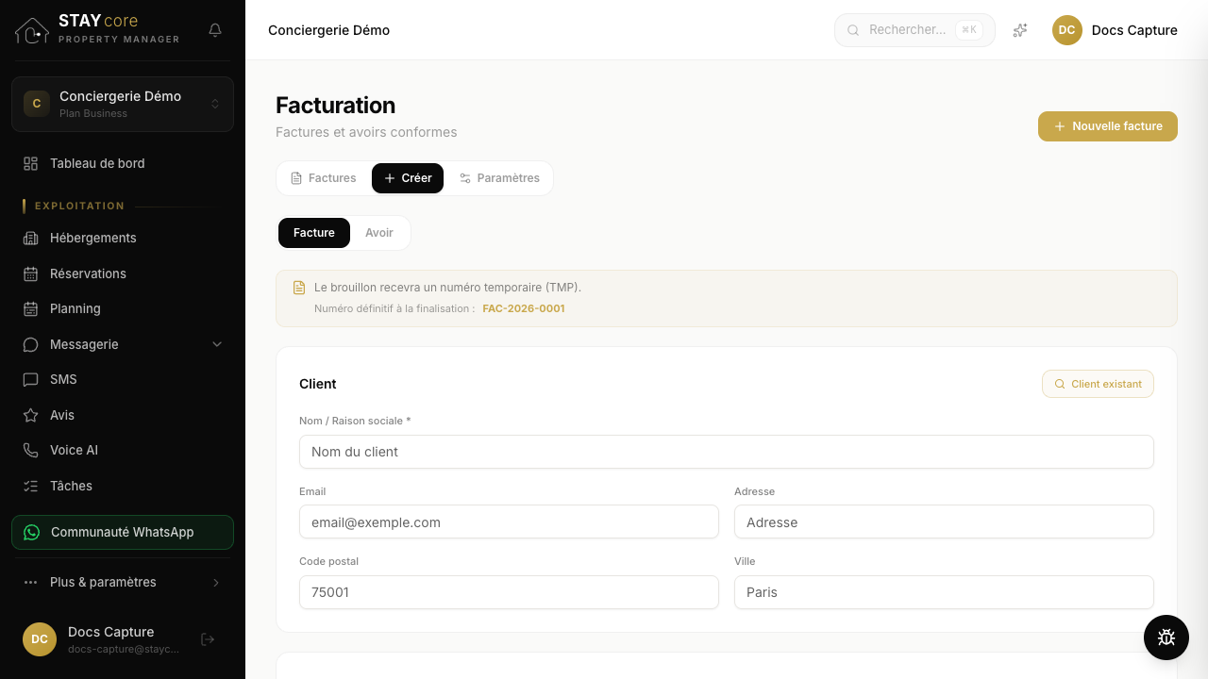Click the Voice AI phone icon
Viewport: 1208px width, 679px height.
[x=30, y=450]
